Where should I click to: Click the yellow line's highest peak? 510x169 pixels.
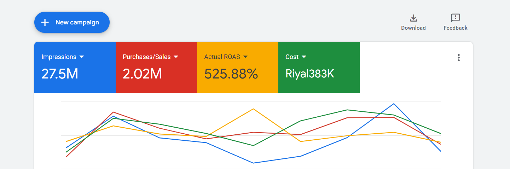[x=253, y=109]
